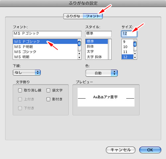166x159 pixels.
Task: Click size list scroll down arrow
Action: 135,57
